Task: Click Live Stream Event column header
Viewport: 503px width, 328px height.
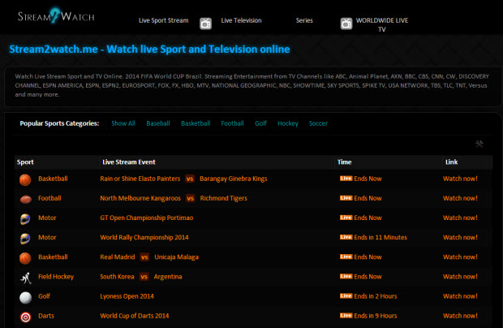Action: pyautogui.click(x=129, y=162)
